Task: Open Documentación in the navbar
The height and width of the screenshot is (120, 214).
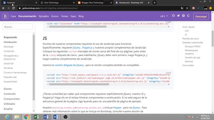Action: click(x=27, y=16)
